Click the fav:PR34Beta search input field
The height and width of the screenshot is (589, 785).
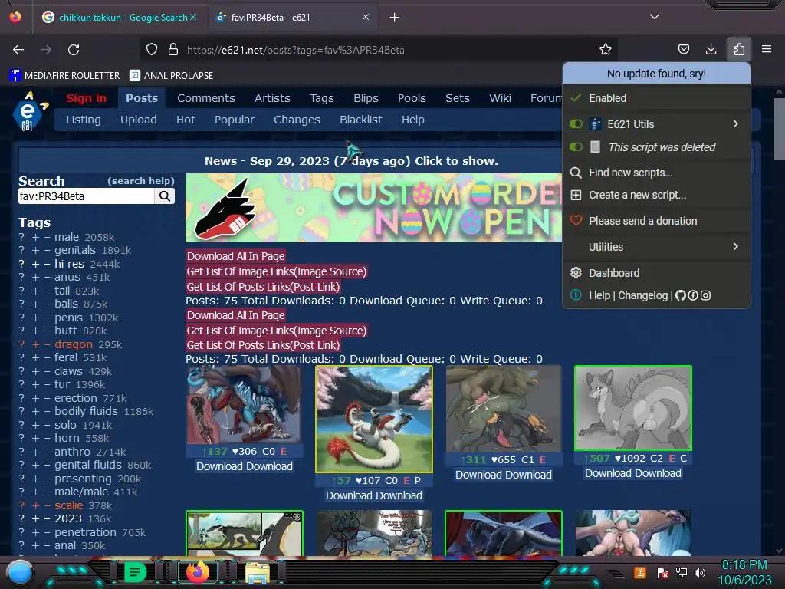[x=86, y=196]
